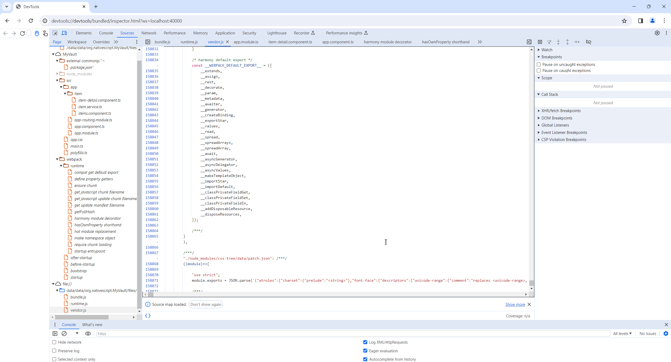Toggle the device toolbar icon
This screenshot has height=362, width=671.
64,33
